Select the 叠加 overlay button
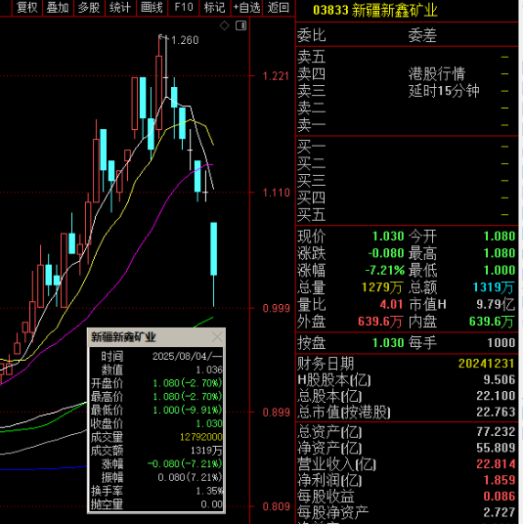Image resolution: width=523 pixels, height=524 pixels. (58, 8)
